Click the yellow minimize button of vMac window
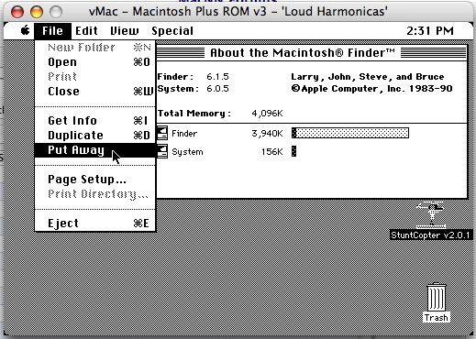This screenshot has width=476, height=339. point(37,12)
